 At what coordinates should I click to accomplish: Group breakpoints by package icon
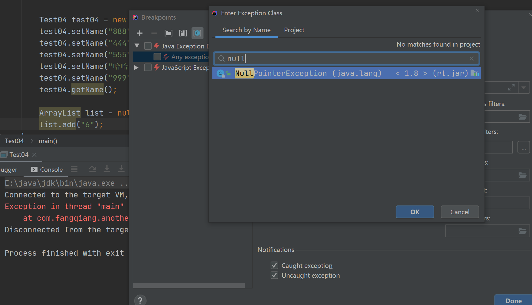point(169,33)
